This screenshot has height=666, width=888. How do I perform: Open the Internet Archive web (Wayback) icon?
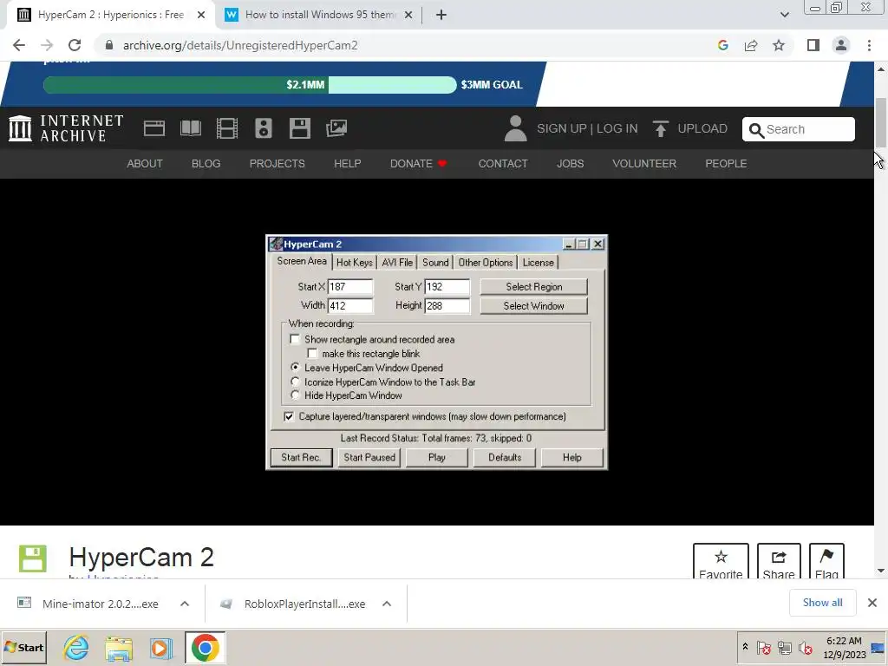coord(154,128)
